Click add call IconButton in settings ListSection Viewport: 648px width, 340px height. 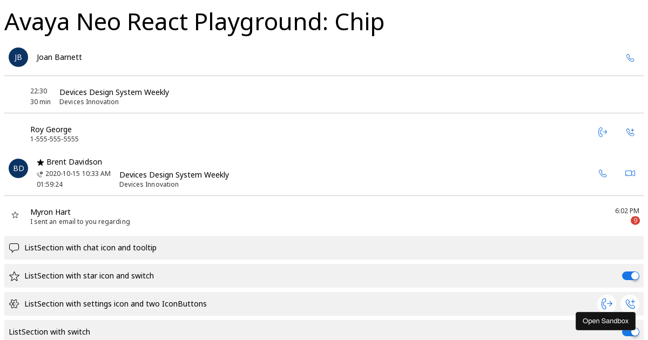click(630, 304)
